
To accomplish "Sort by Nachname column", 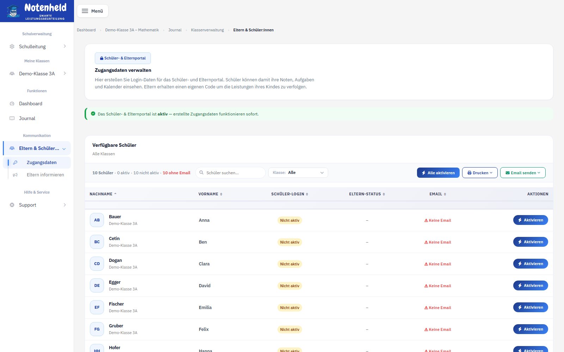I will (x=103, y=194).
